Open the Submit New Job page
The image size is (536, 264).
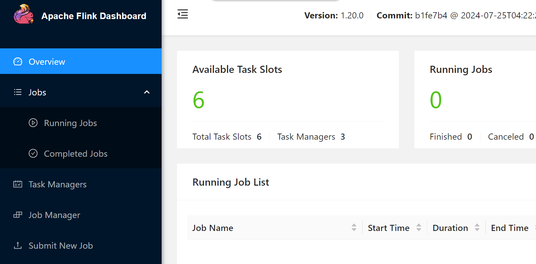tap(81, 246)
